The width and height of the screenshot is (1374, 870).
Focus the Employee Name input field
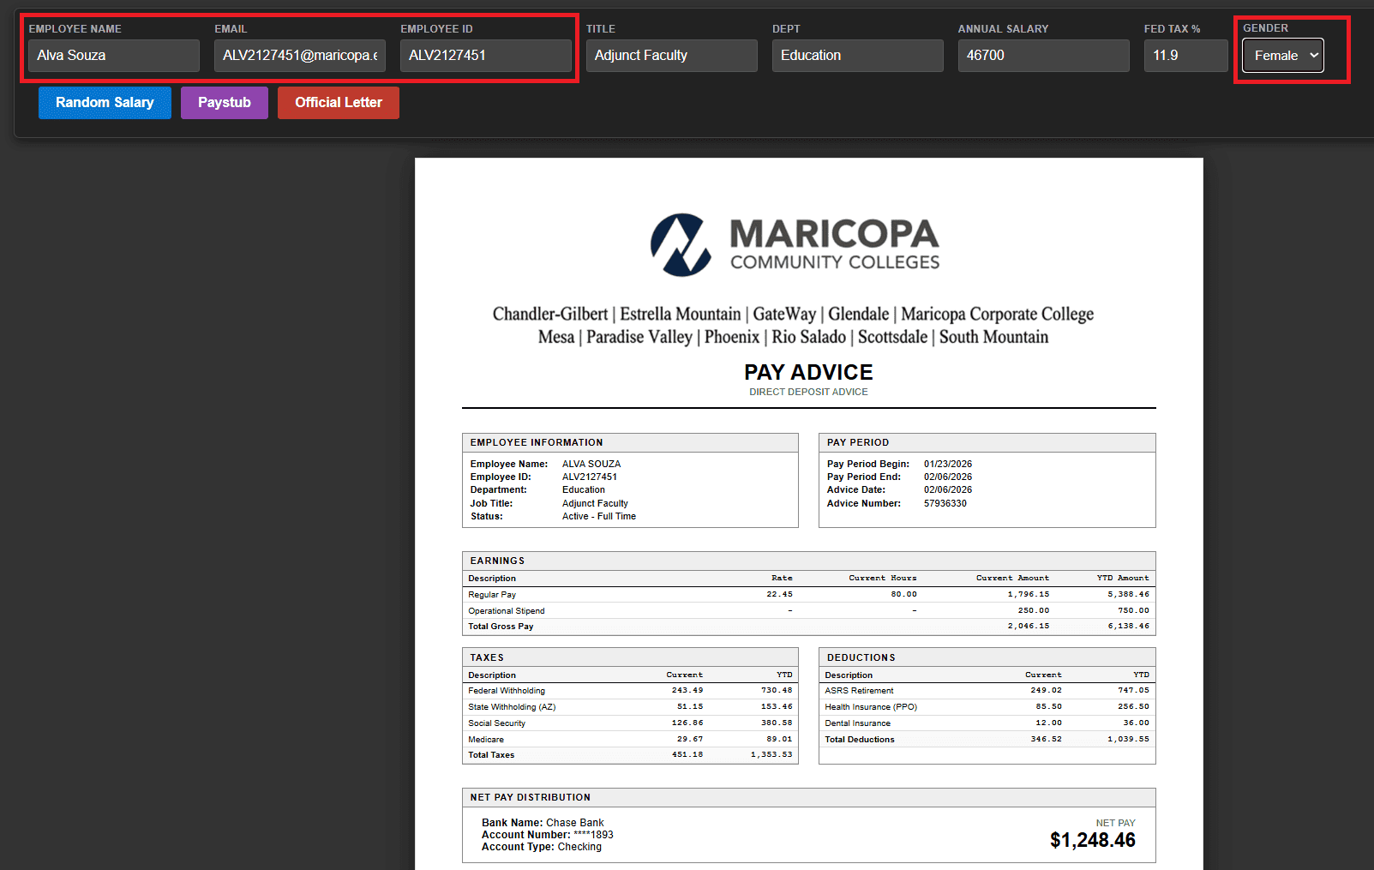coord(113,56)
